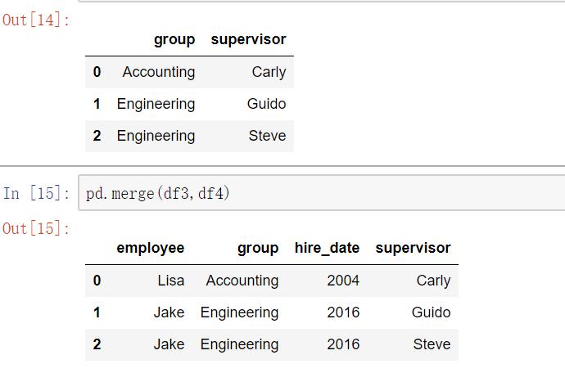This screenshot has height=382, width=565.
Task: Click the code cell containing pd.merge(df3,df4)
Action: coord(322,193)
